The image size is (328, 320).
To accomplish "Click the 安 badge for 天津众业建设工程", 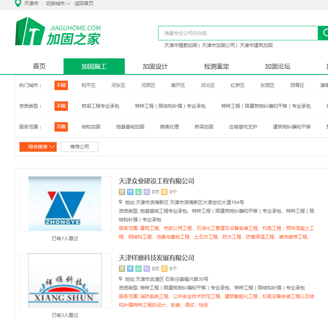I will point(138,192).
